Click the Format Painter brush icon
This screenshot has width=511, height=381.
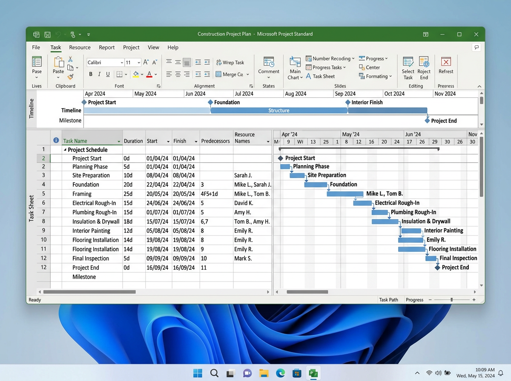(x=70, y=77)
